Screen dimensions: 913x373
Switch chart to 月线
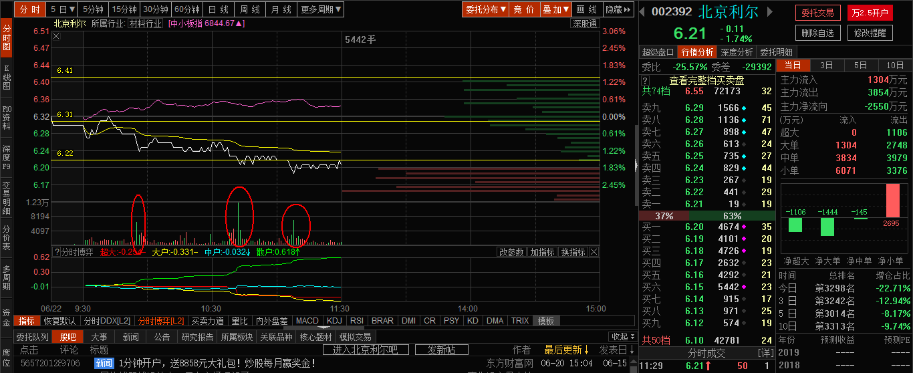pos(281,9)
